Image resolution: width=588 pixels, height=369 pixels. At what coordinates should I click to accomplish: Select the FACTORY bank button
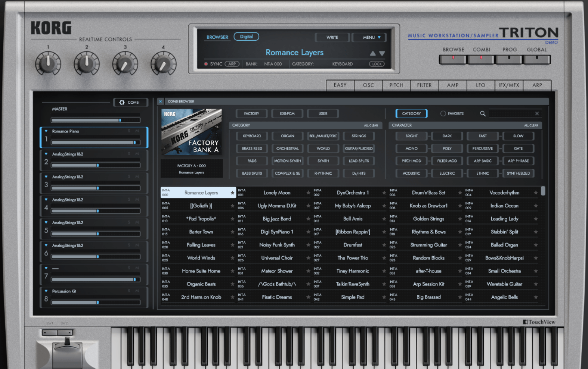[x=251, y=113]
